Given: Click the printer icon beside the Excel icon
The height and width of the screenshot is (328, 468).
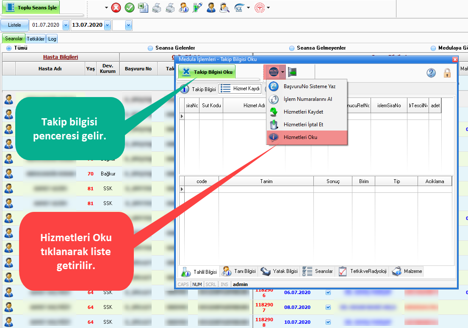Looking at the screenshot, I should coord(157,8).
